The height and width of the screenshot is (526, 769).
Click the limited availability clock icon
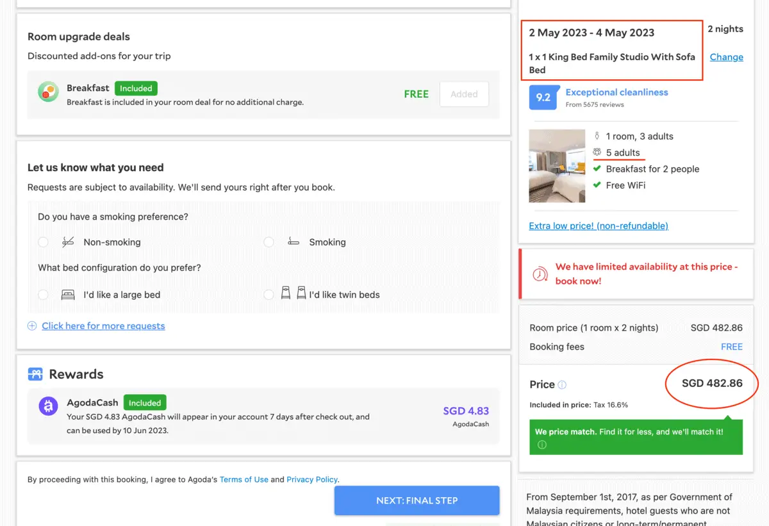tap(540, 273)
